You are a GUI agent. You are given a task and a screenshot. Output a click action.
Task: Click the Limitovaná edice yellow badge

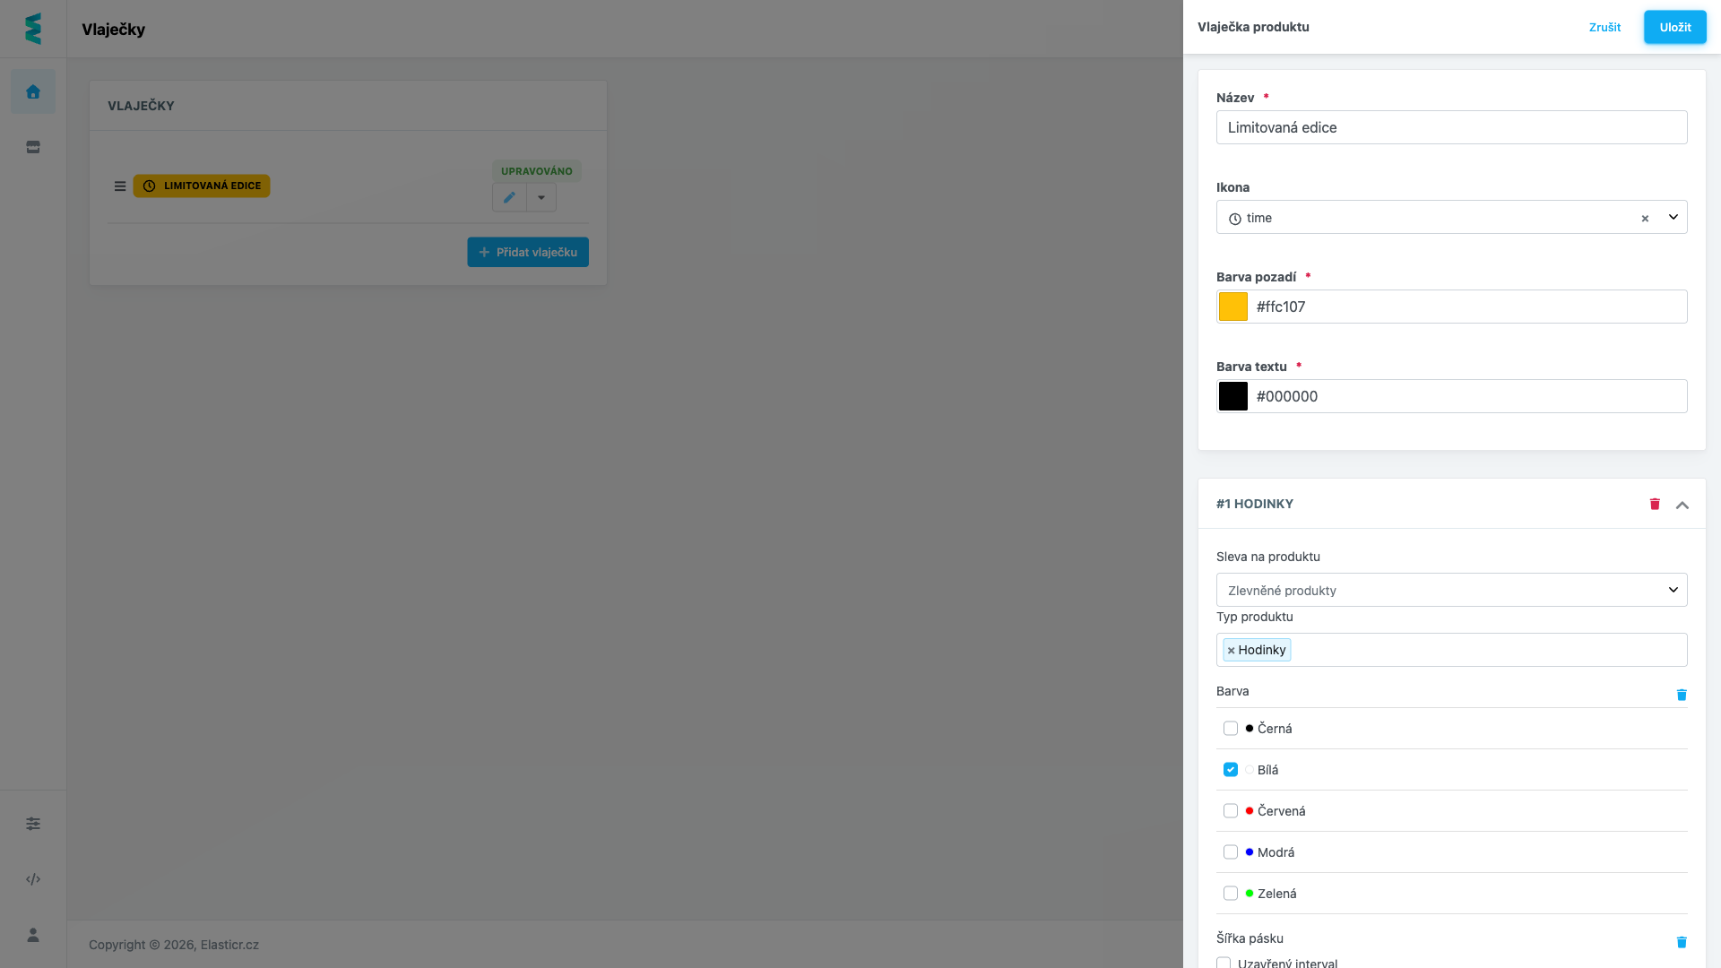tap(202, 186)
